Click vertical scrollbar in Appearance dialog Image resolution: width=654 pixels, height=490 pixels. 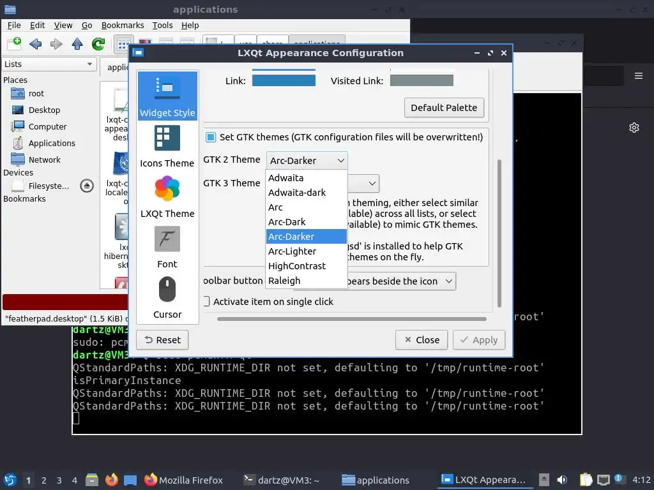click(x=499, y=234)
